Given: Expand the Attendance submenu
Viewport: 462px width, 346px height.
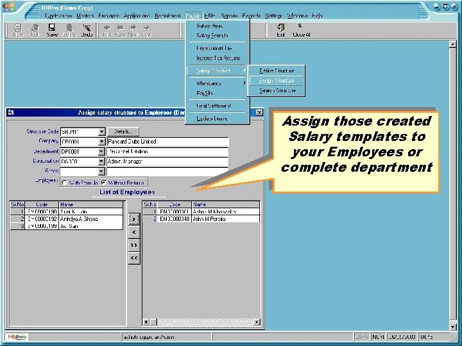Looking at the screenshot, I should [217, 83].
